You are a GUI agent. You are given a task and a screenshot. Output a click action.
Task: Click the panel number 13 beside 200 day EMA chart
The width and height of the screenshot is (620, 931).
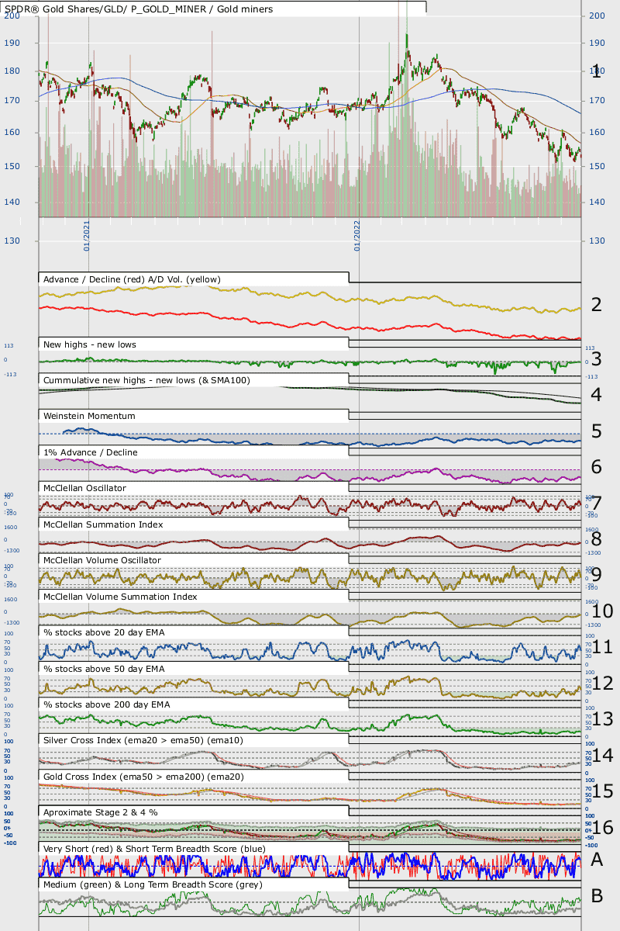click(602, 719)
